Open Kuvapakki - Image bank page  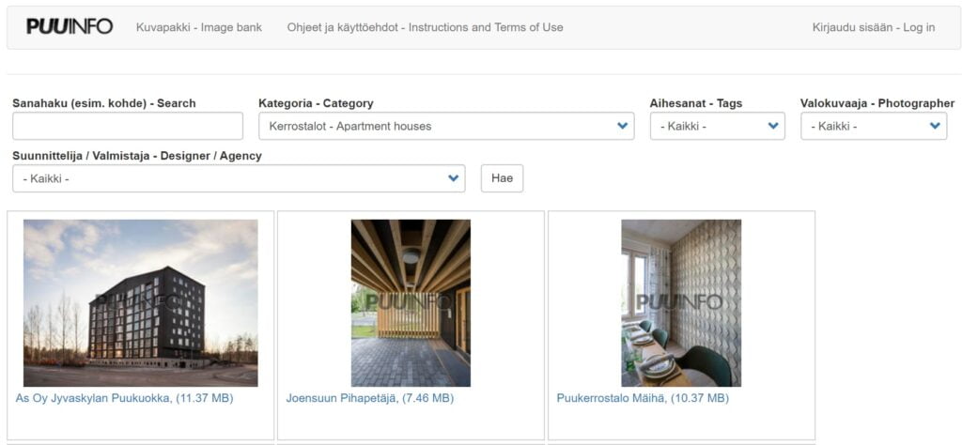click(198, 27)
